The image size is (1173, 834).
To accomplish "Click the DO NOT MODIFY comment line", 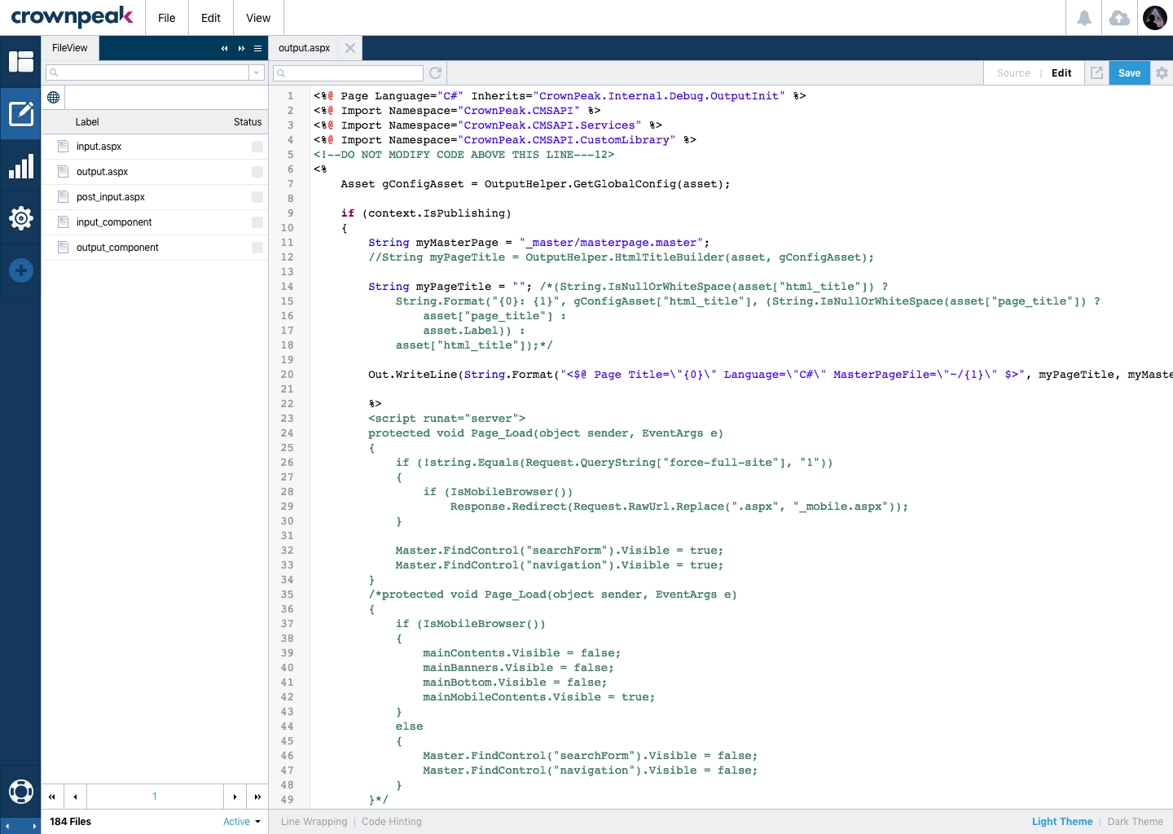I will [464, 155].
